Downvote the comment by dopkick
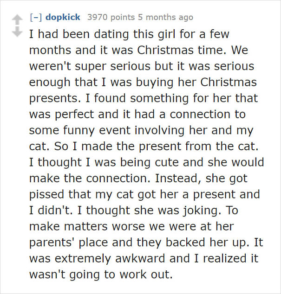The height and width of the screenshot is (294, 281). (16, 32)
